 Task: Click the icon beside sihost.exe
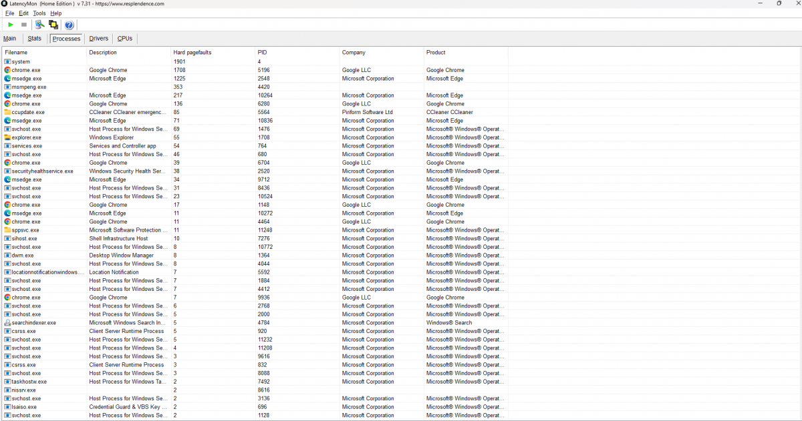(x=7, y=238)
